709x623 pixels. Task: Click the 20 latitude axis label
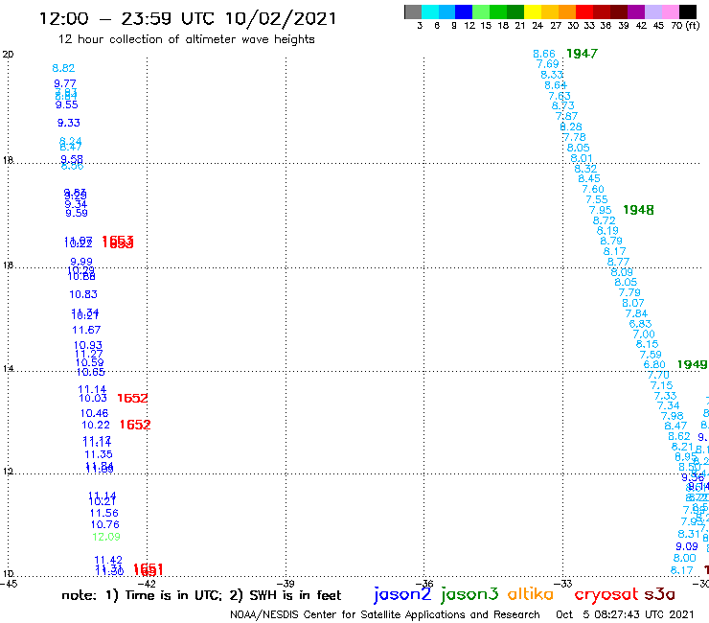8,55
